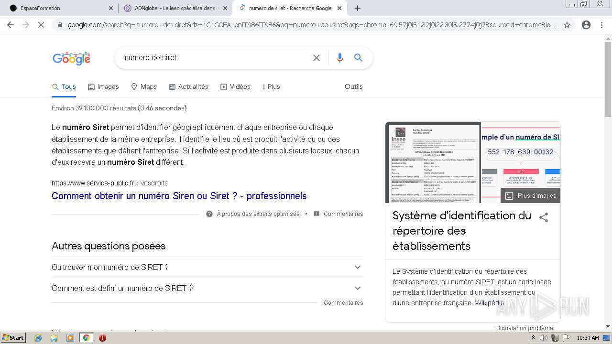This screenshot has height=344, width=612.
Task: Go back with browser back arrow
Action: 11,25
